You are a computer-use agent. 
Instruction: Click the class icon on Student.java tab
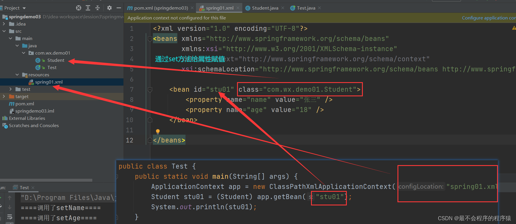pyautogui.click(x=248, y=8)
